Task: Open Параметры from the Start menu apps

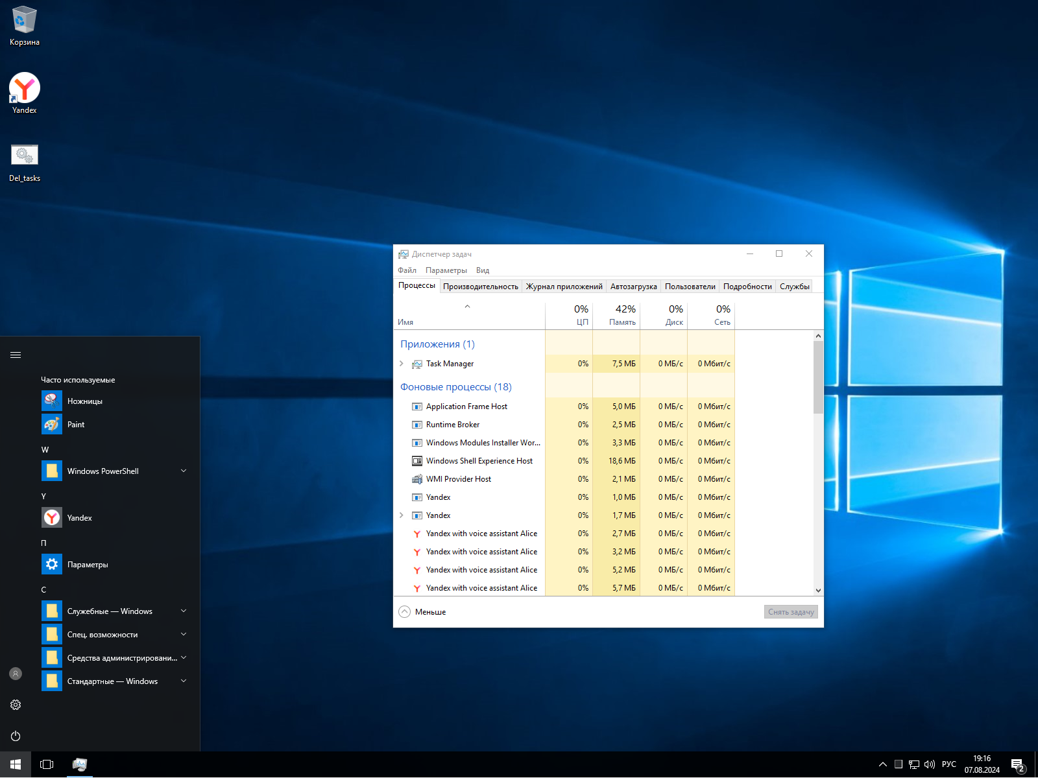Action: point(117,565)
